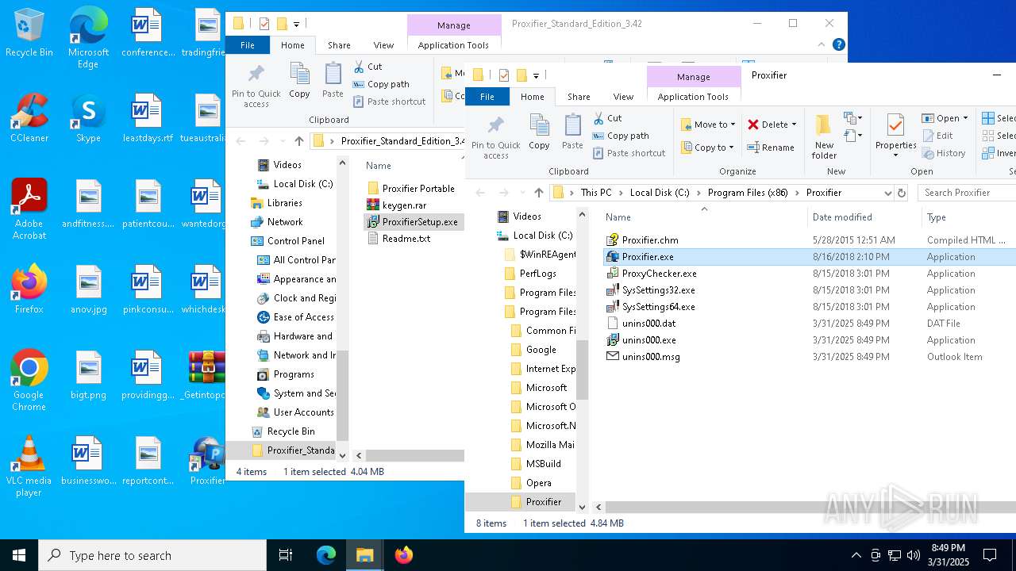
Task: Open Adobe Acrobat desktop shortcut
Action: pos(29,209)
